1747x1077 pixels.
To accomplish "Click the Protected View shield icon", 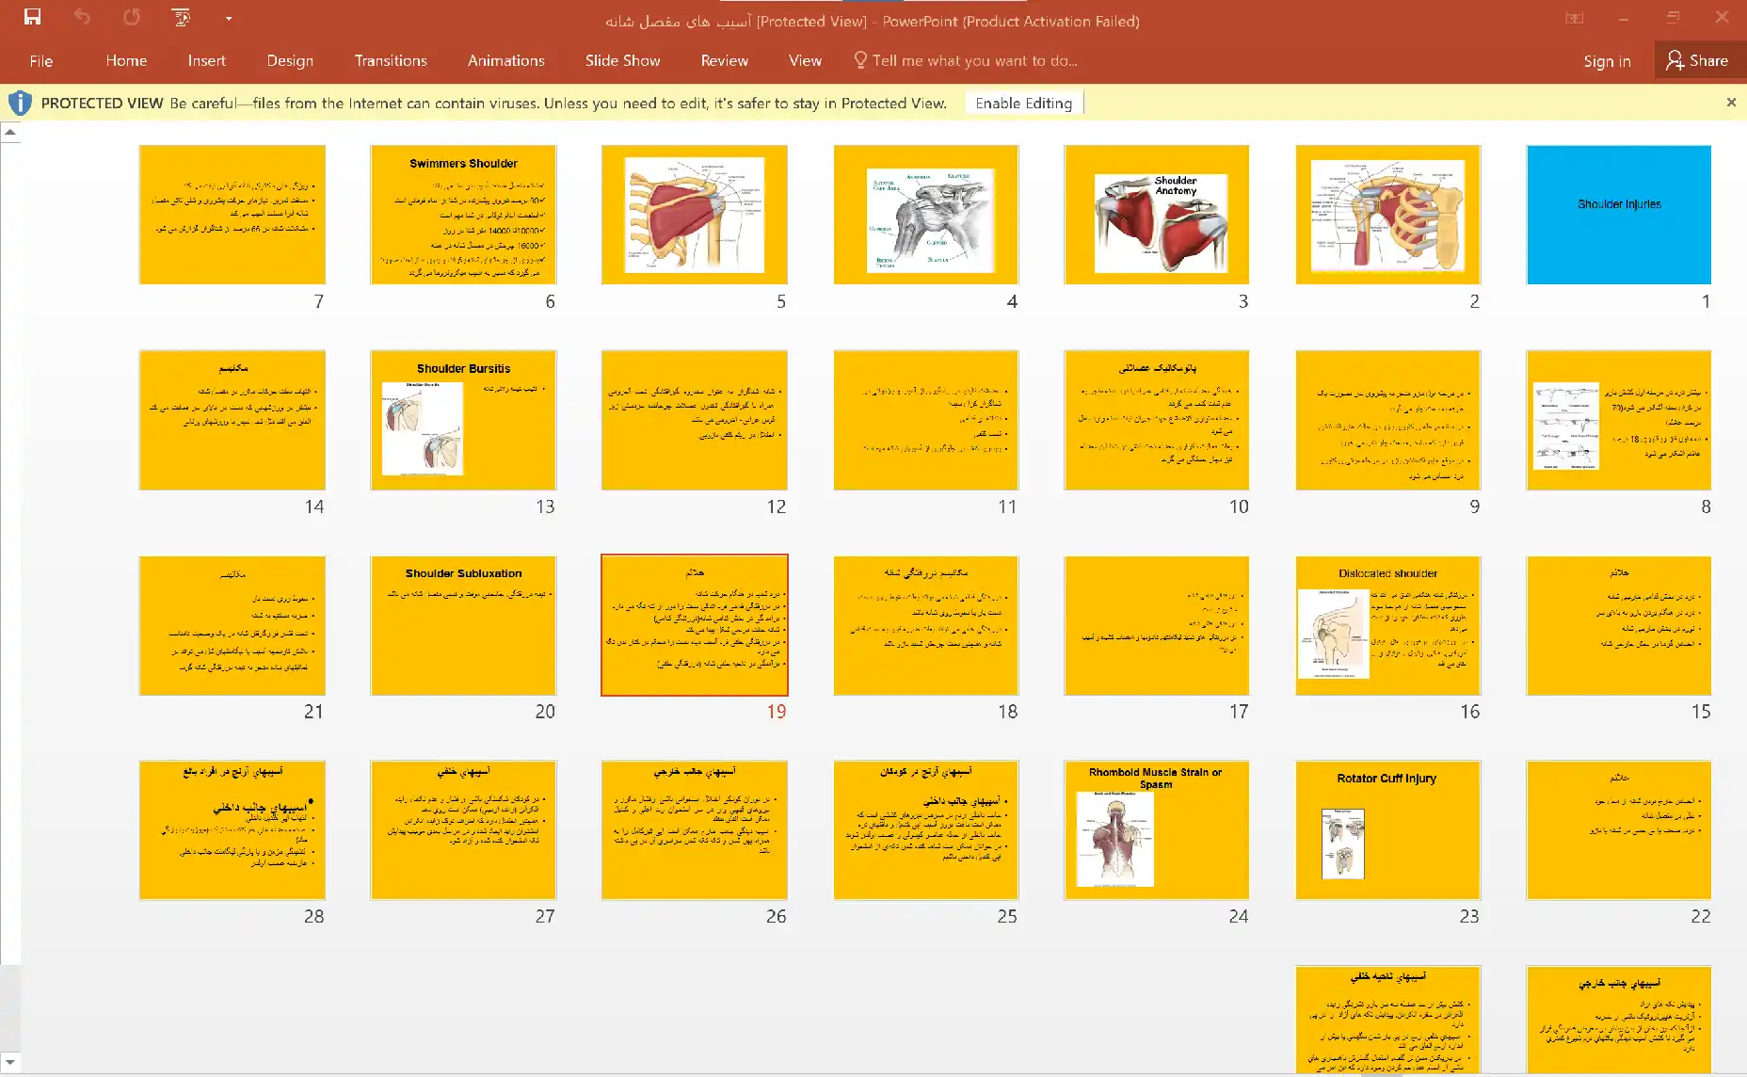I will 20,103.
